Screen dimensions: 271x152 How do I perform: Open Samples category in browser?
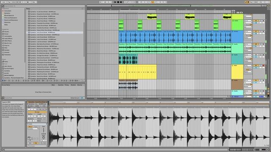(x=7, y=50)
